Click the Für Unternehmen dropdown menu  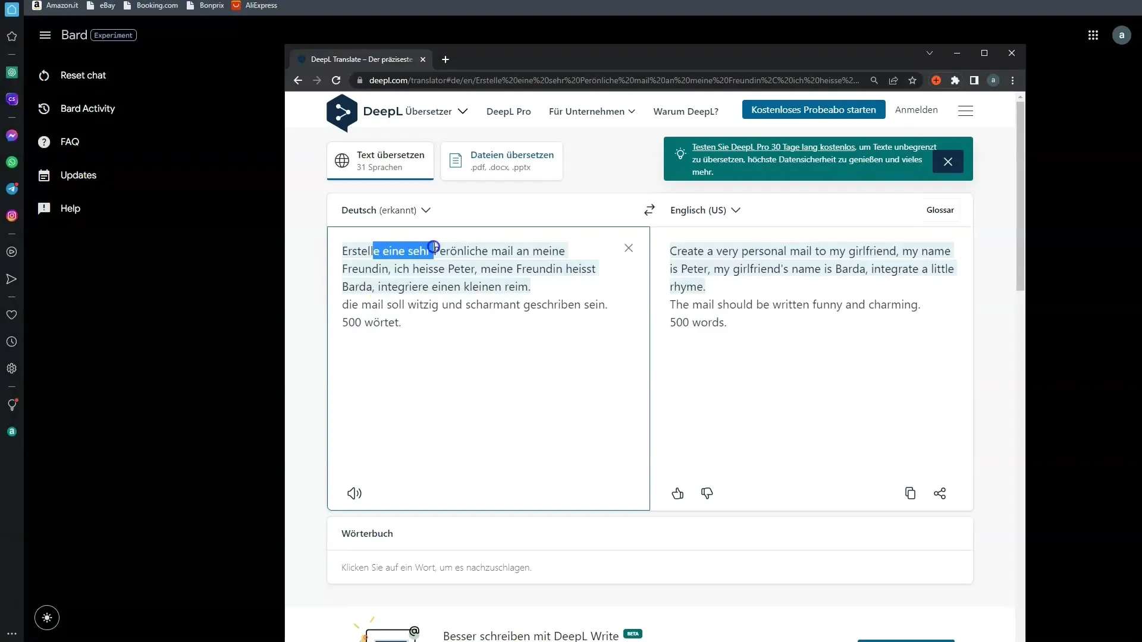point(592,111)
